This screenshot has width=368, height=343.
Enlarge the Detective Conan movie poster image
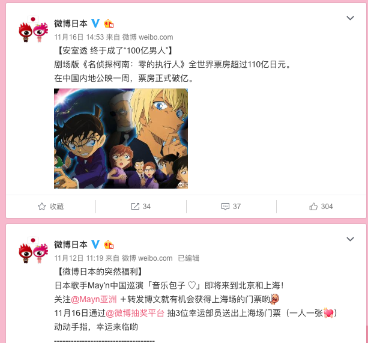pos(121,139)
